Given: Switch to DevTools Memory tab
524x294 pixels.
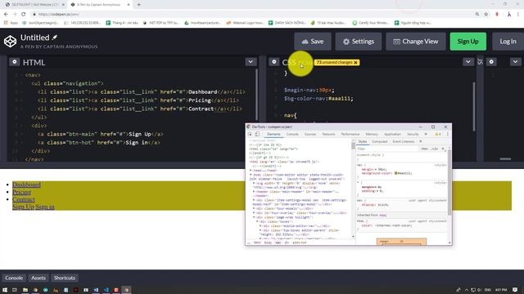Looking at the screenshot, I should (x=372, y=134).
